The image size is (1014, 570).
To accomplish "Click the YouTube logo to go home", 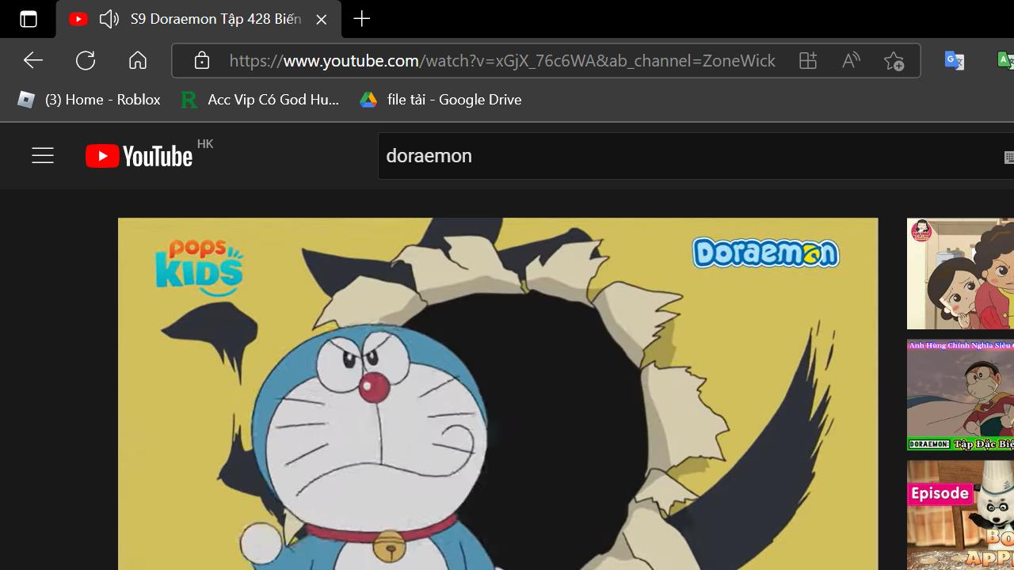I will 139,156.
